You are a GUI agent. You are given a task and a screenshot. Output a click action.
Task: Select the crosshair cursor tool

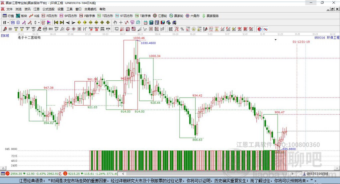(121, 23)
